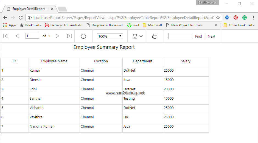The width and height of the screenshot is (258, 143).
Task: Open the Other bookmarks folder
Action: pyautogui.click(x=239, y=25)
